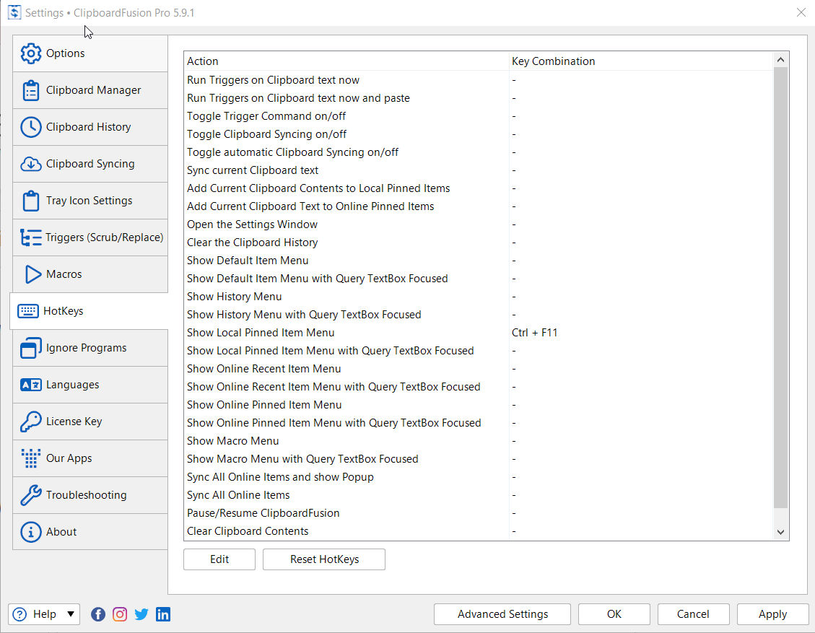The image size is (815, 633).
Task: Click the Macros play triangle icon
Action: (32, 274)
